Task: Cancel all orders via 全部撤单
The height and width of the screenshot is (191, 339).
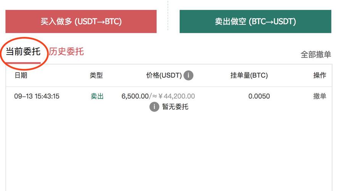Action: tap(316, 54)
